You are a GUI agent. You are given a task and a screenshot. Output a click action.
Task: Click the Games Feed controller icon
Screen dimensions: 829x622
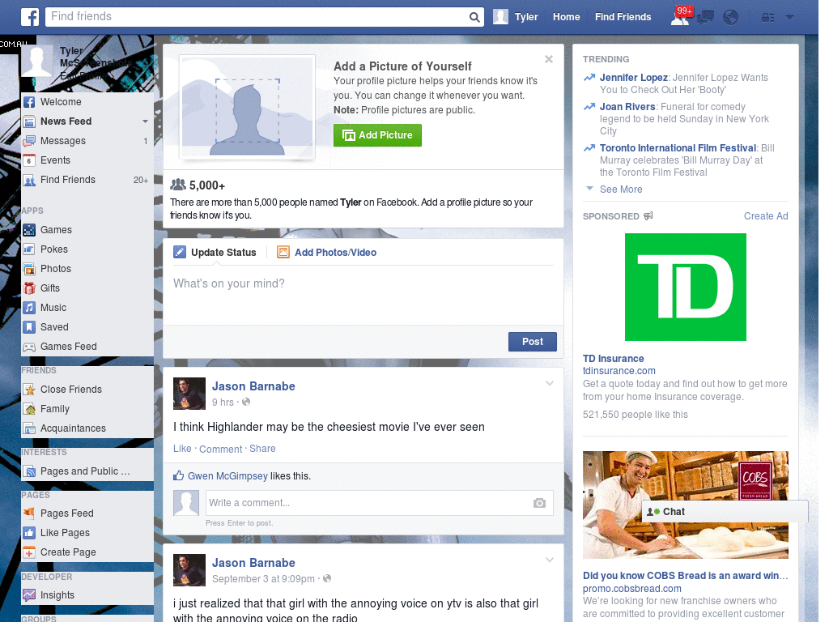(30, 347)
